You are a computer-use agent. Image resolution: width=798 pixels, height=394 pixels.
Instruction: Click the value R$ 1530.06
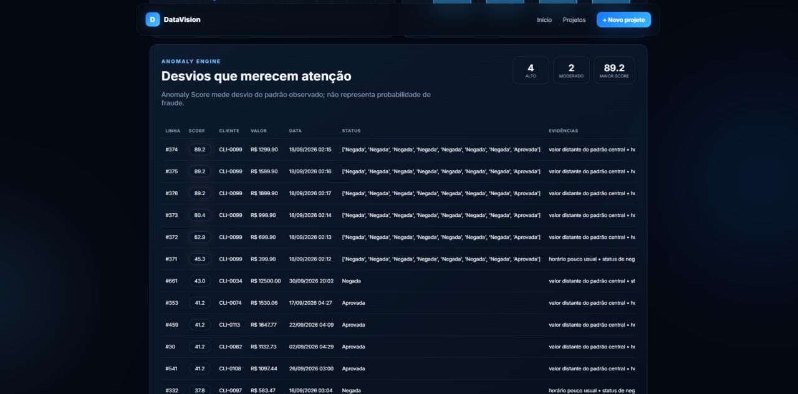click(x=264, y=303)
